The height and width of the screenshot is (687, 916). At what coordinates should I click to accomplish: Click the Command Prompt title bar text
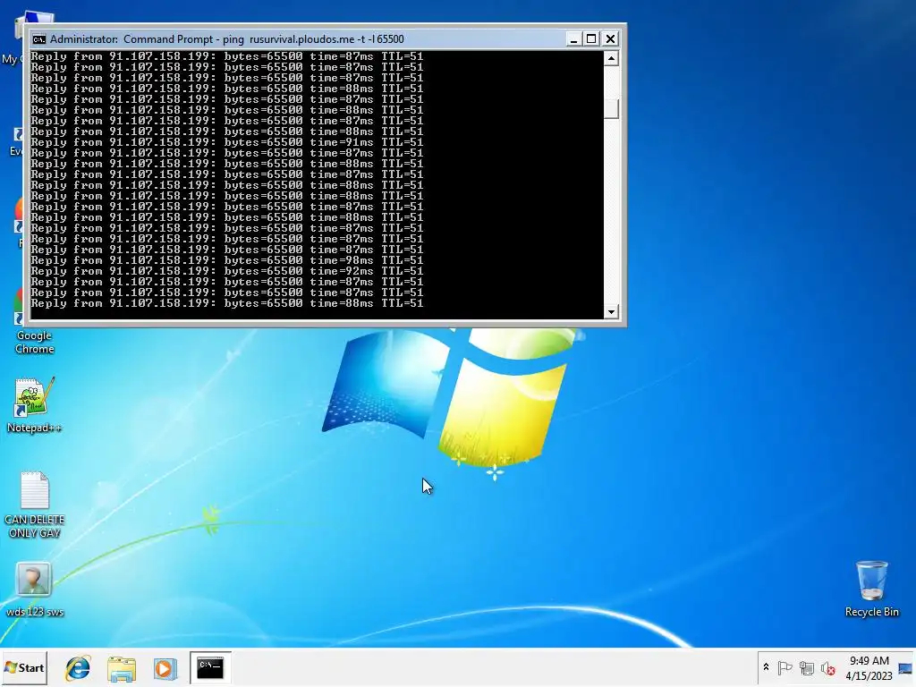click(x=226, y=39)
